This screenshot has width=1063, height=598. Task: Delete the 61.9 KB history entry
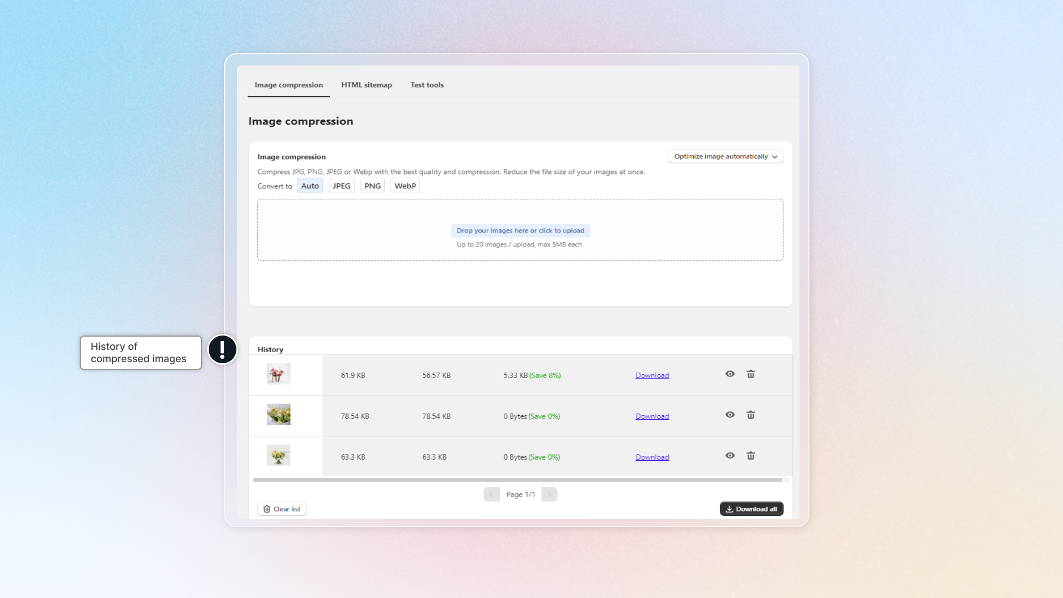751,374
